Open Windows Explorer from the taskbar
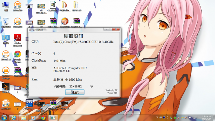215x121 pixels. coord(24,118)
